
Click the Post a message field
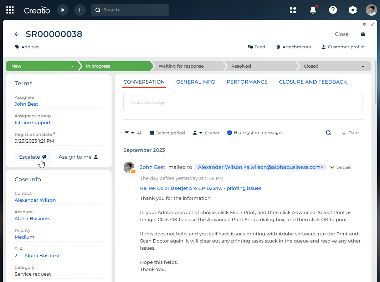243,102
